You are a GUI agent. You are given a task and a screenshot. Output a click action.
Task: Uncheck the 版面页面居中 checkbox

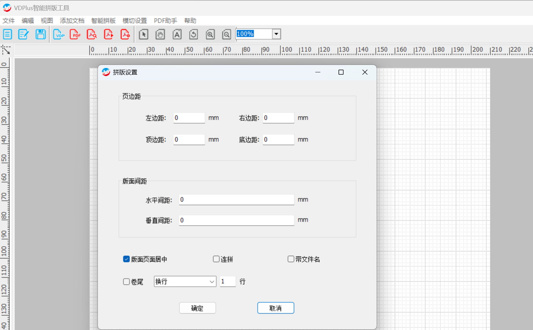tap(126, 259)
